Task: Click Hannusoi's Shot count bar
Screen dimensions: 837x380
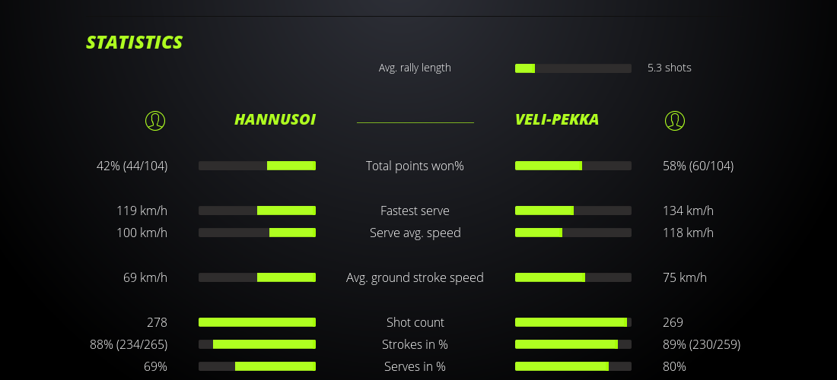Action: point(257,322)
